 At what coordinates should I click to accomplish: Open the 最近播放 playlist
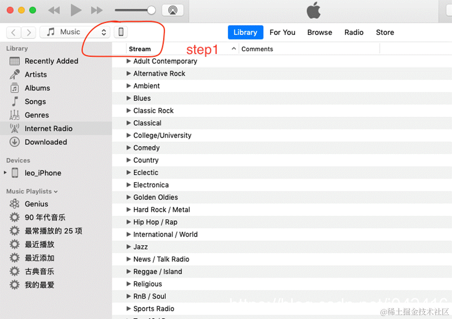(x=56, y=244)
